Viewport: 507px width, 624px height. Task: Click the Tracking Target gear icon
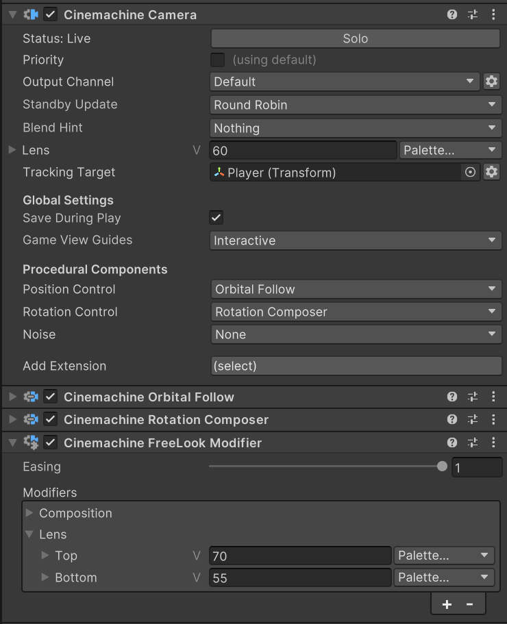coord(491,173)
